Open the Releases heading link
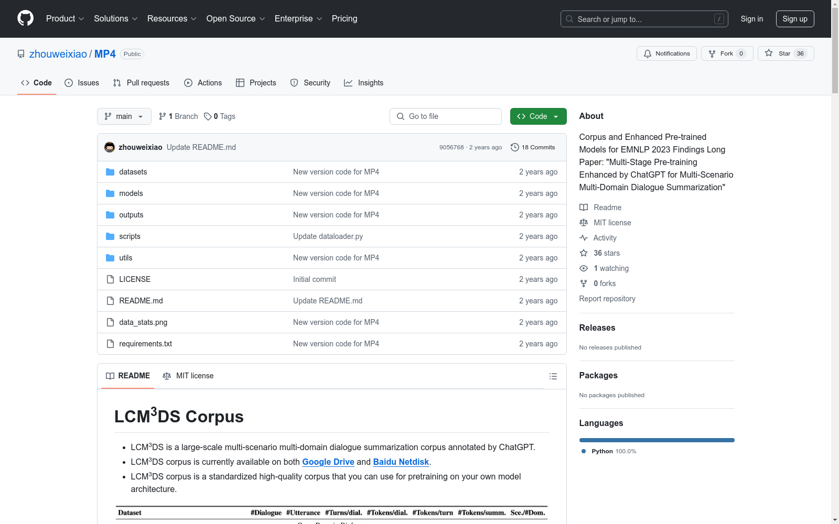The width and height of the screenshot is (839, 524). click(597, 327)
